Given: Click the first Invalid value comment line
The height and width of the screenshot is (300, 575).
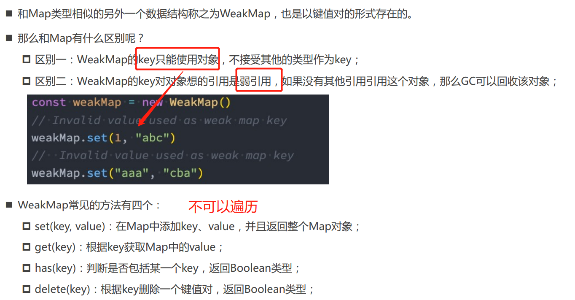Looking at the screenshot, I should (159, 121).
